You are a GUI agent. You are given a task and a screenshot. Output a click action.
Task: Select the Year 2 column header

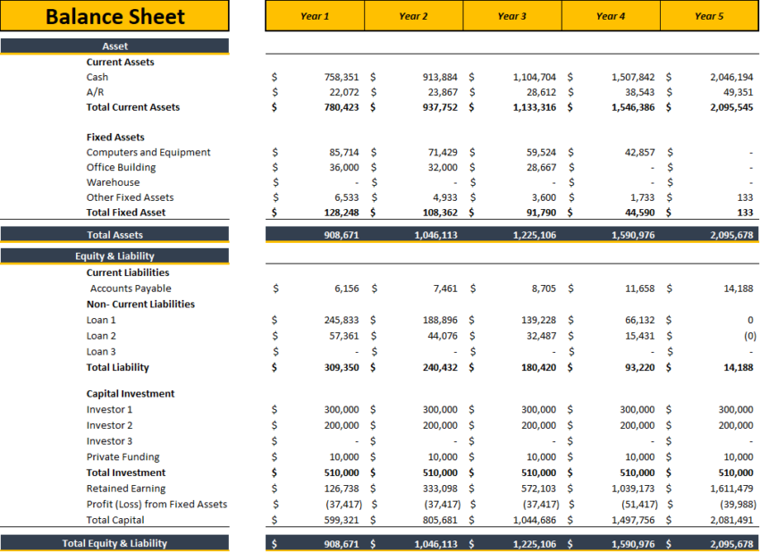tap(413, 16)
